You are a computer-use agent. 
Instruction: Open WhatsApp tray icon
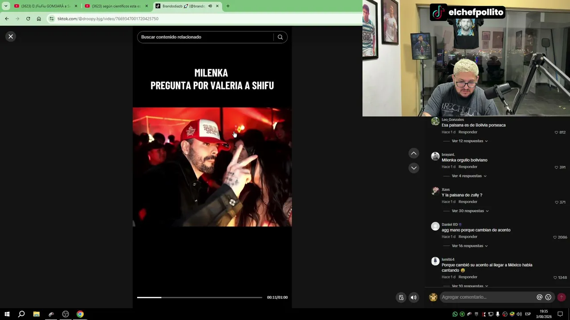coord(455,314)
